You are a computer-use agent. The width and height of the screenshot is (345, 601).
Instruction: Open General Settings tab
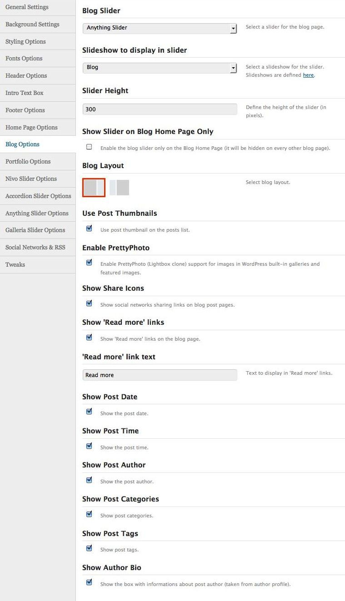pyautogui.click(x=27, y=7)
